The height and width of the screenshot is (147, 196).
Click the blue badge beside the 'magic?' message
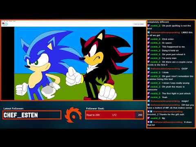pos(149,101)
